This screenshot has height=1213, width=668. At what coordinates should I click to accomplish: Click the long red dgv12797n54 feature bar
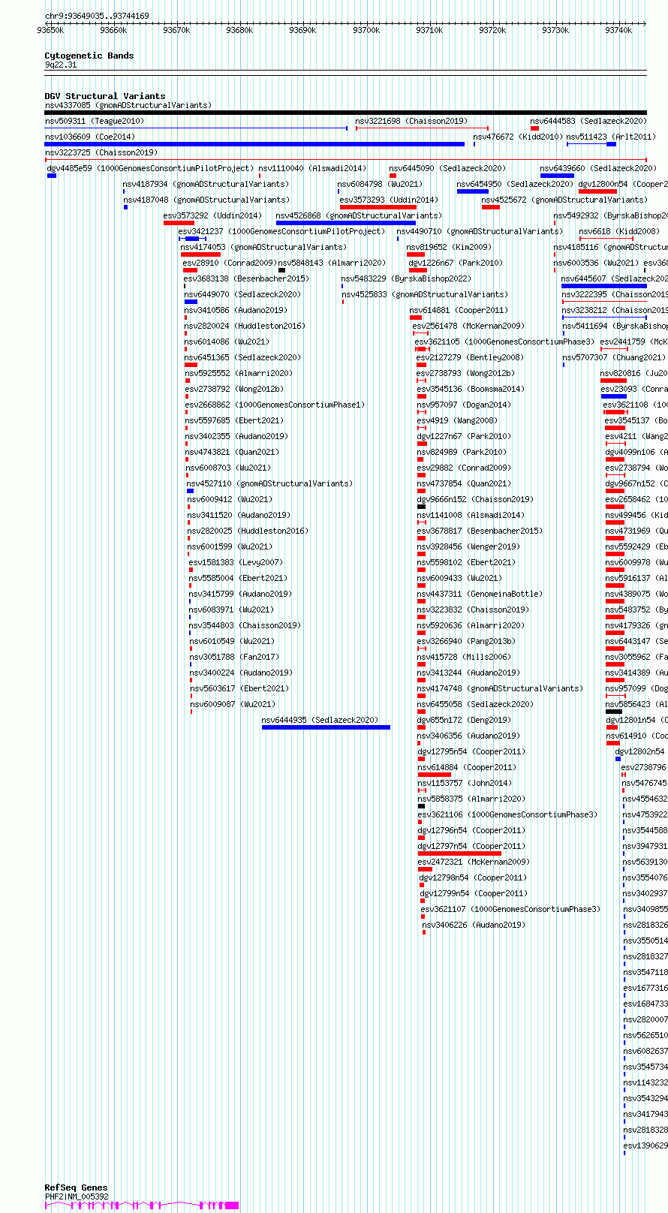tap(459, 853)
